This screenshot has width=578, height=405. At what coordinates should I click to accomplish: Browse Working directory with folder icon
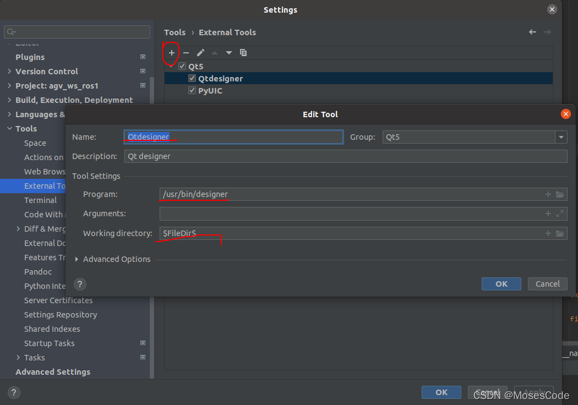[560, 233]
